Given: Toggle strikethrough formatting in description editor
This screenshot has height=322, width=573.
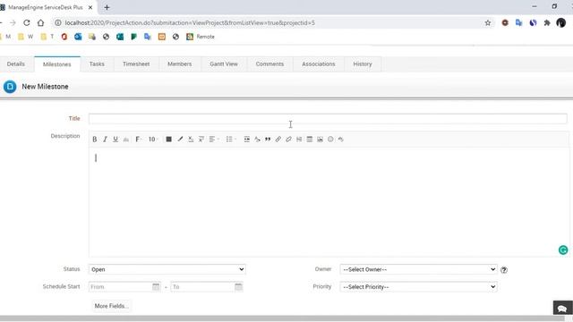Looking at the screenshot, I should [x=126, y=140].
